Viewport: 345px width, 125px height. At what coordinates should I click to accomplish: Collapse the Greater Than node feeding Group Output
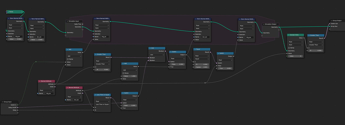click(309, 35)
